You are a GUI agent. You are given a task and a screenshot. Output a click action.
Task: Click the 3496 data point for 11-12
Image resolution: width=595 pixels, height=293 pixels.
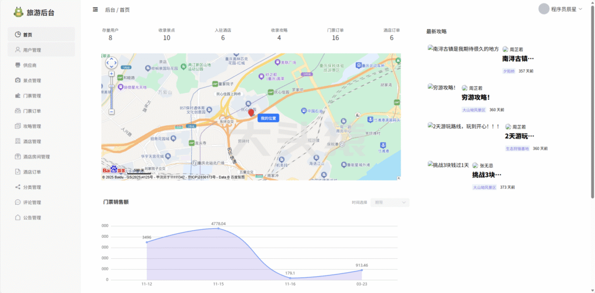tap(147, 242)
